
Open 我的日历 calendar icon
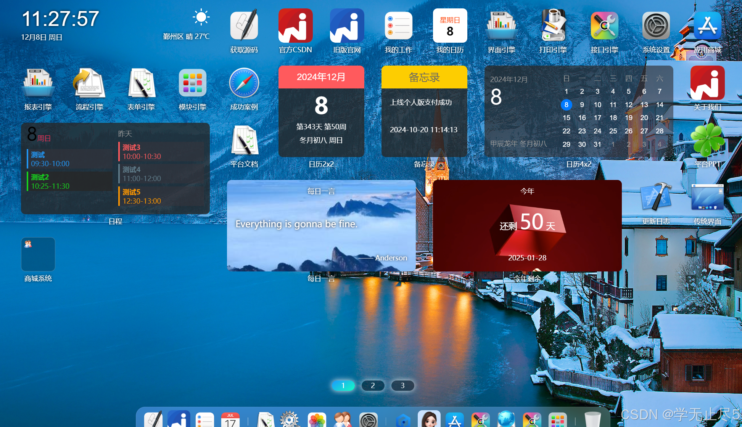click(450, 26)
